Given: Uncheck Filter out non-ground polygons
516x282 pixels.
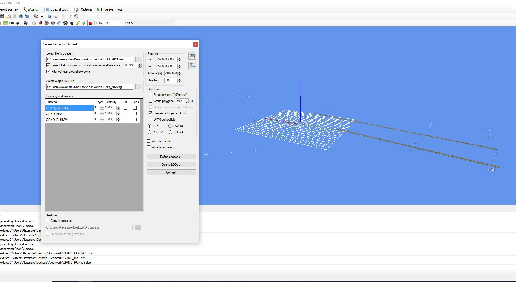Looking at the screenshot, I should click(x=48, y=72).
